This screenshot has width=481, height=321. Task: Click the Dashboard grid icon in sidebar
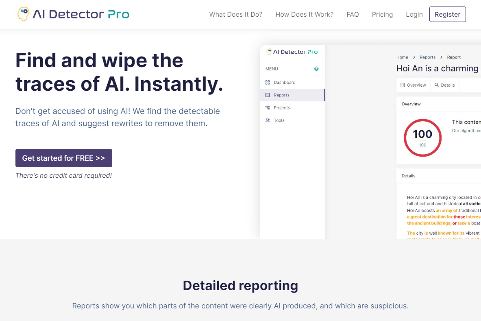pyautogui.click(x=268, y=82)
